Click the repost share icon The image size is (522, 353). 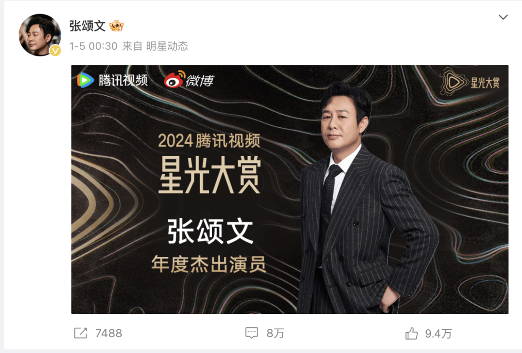81,333
